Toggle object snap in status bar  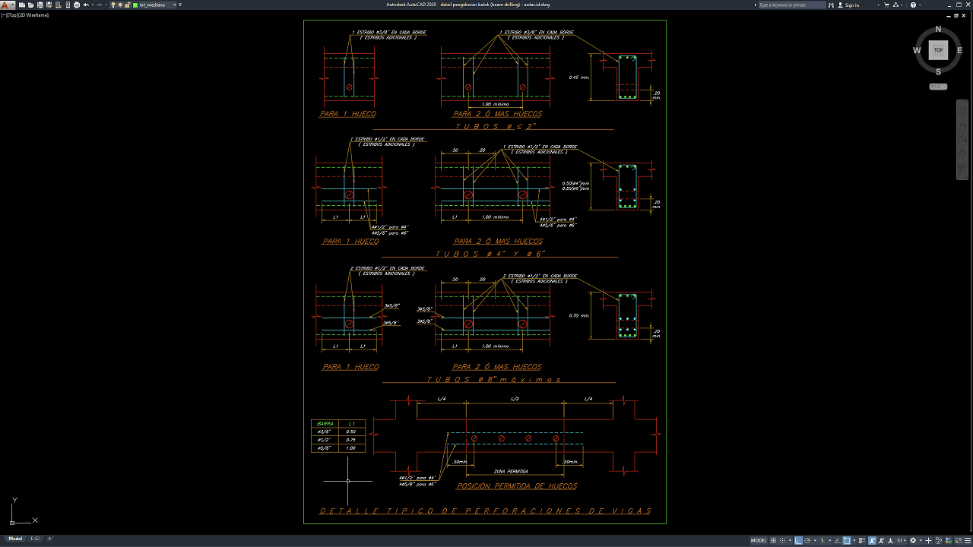(847, 540)
